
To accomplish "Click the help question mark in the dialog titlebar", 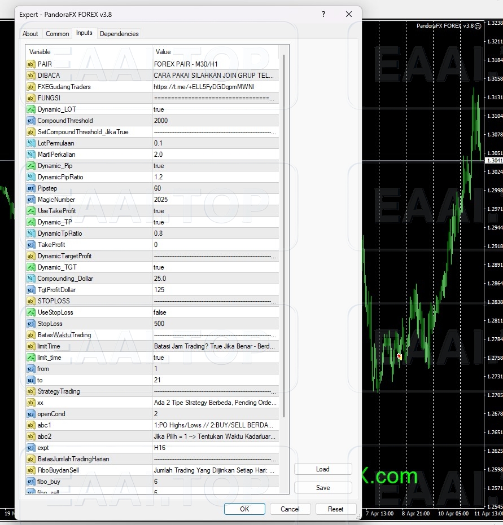I will point(323,14).
